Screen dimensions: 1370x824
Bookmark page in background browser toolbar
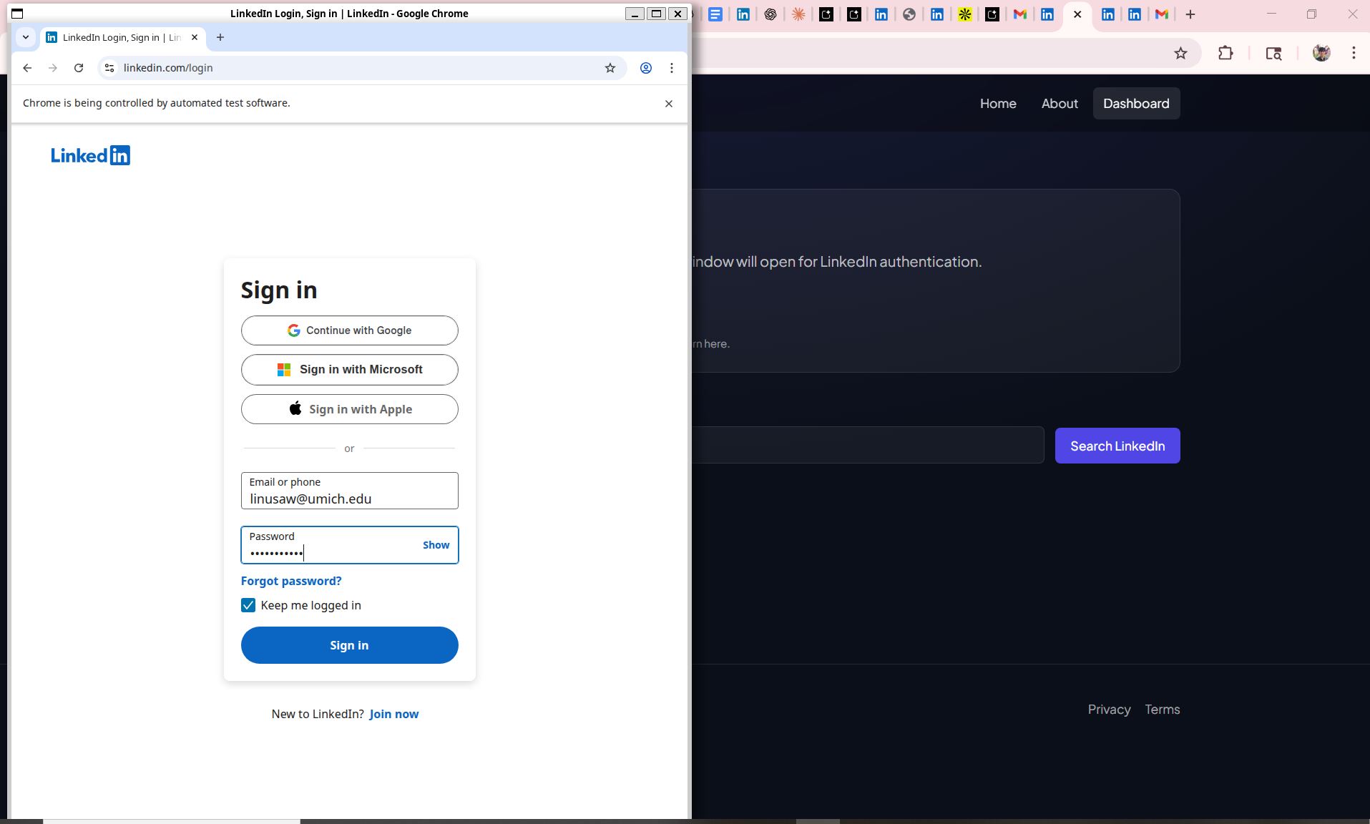tap(1181, 53)
